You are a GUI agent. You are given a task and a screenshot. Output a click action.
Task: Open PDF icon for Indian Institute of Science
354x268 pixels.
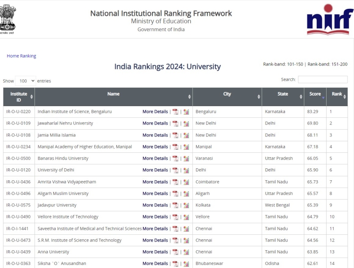pyautogui.click(x=175, y=112)
